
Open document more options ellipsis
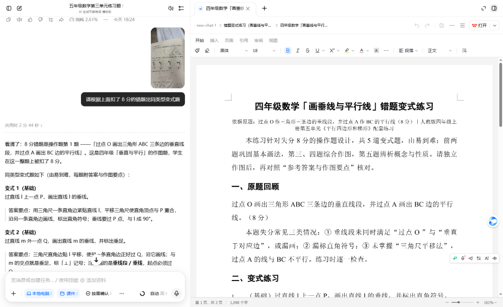(x=452, y=25)
